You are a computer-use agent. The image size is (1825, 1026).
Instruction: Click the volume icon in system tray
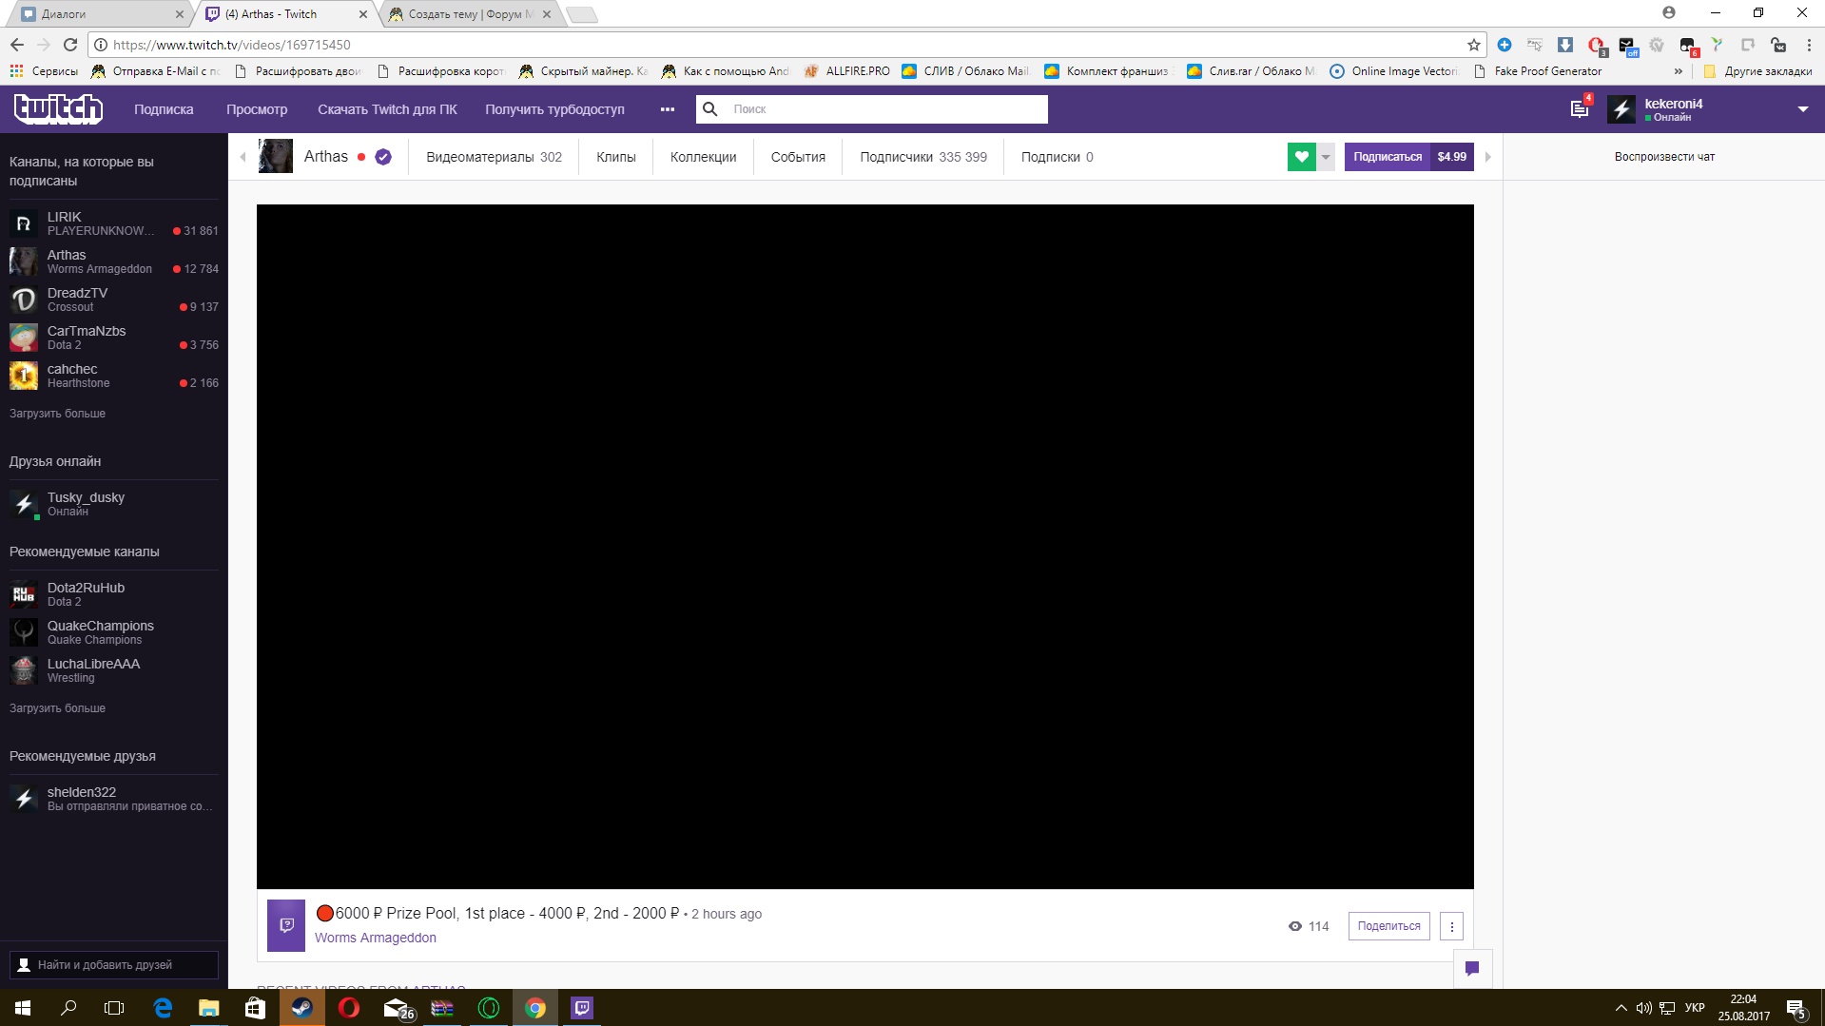1643,1008
